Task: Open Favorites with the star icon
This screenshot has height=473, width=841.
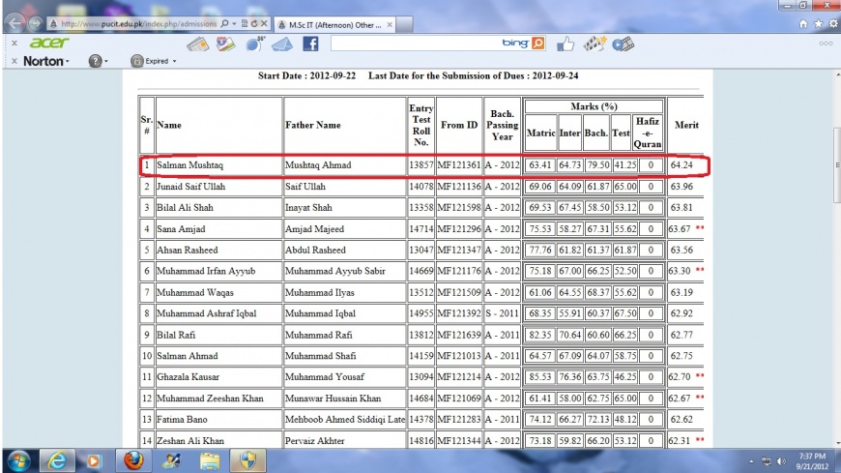Action: pyautogui.click(x=816, y=25)
